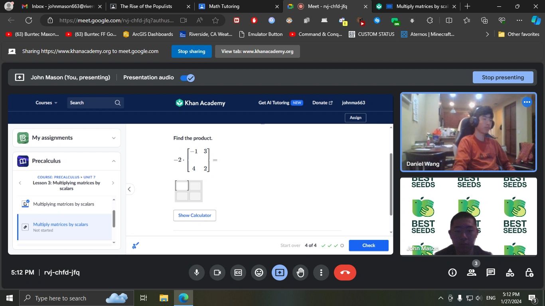Open the Courses dropdown
545x306 pixels.
coord(45,102)
